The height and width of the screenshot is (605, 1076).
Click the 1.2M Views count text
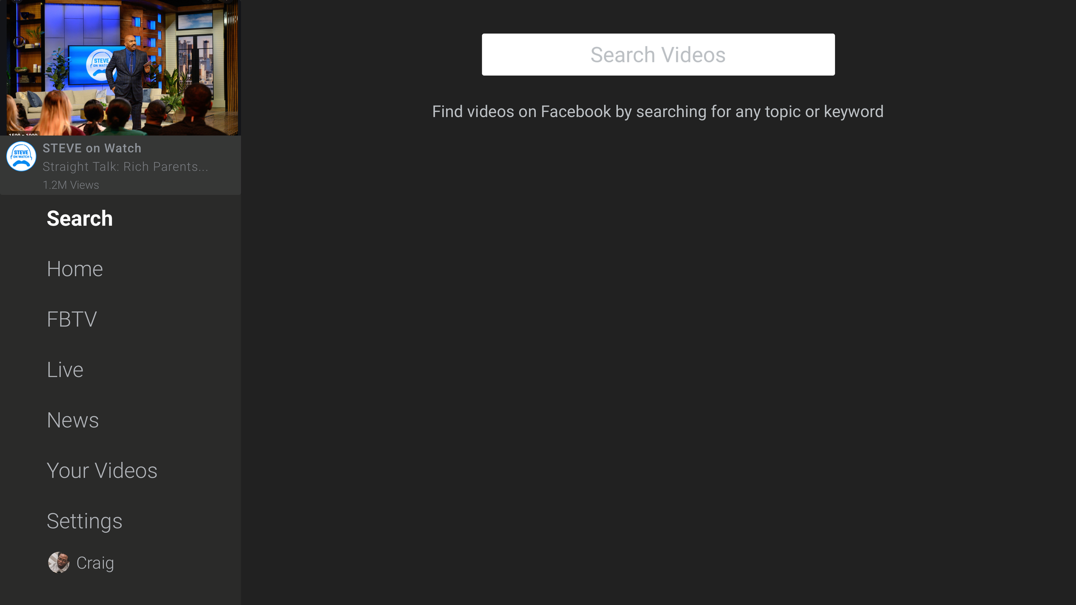[x=71, y=185]
